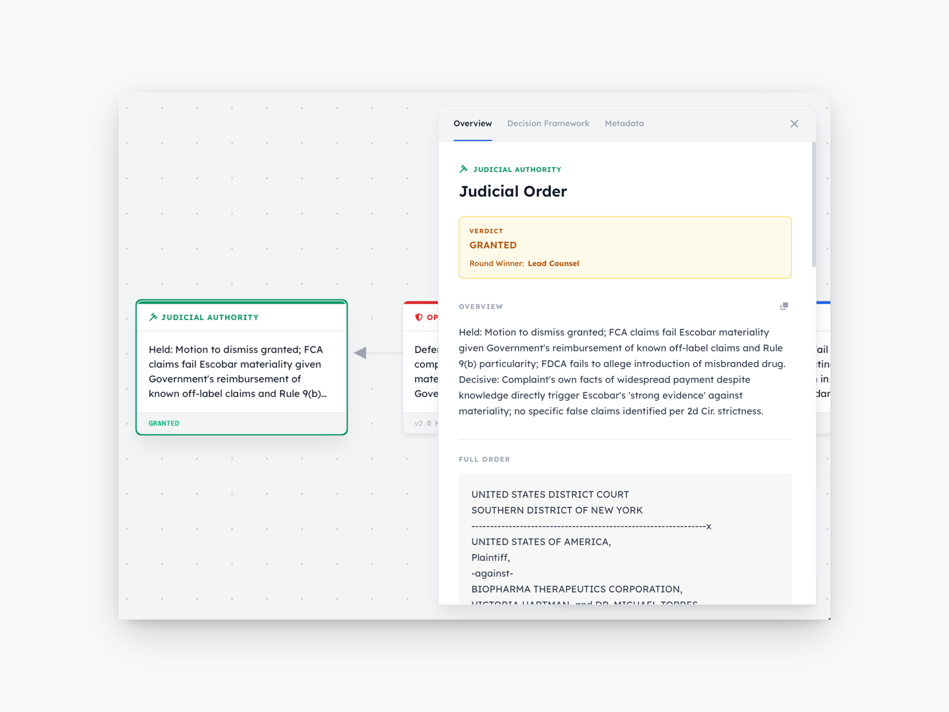949x712 pixels.
Task: Click the gavel icon above Judicial Order title
Action: pyautogui.click(x=464, y=169)
